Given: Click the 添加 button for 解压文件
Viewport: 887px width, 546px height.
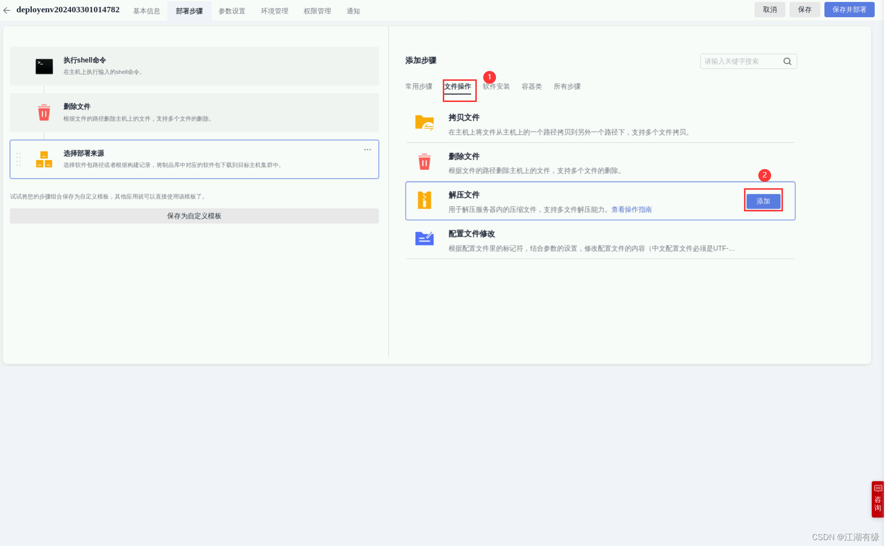Looking at the screenshot, I should 763,201.
